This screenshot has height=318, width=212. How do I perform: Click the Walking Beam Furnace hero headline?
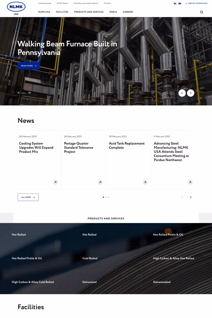tap(67, 48)
